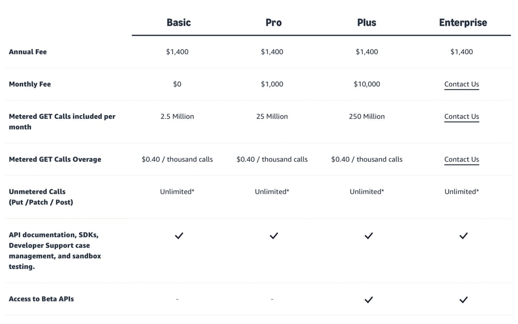Select the Pro plan column header
Screen dimensions: 518x324
click(274, 22)
